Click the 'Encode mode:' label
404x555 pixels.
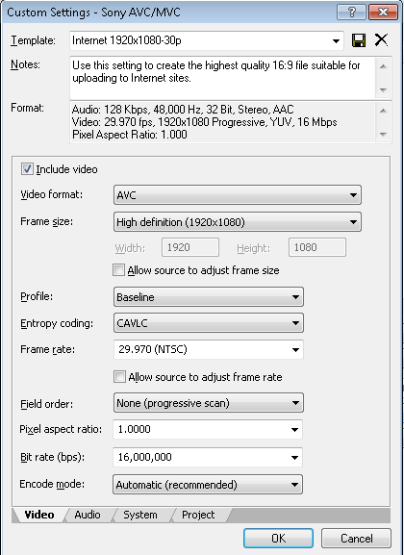52,484
